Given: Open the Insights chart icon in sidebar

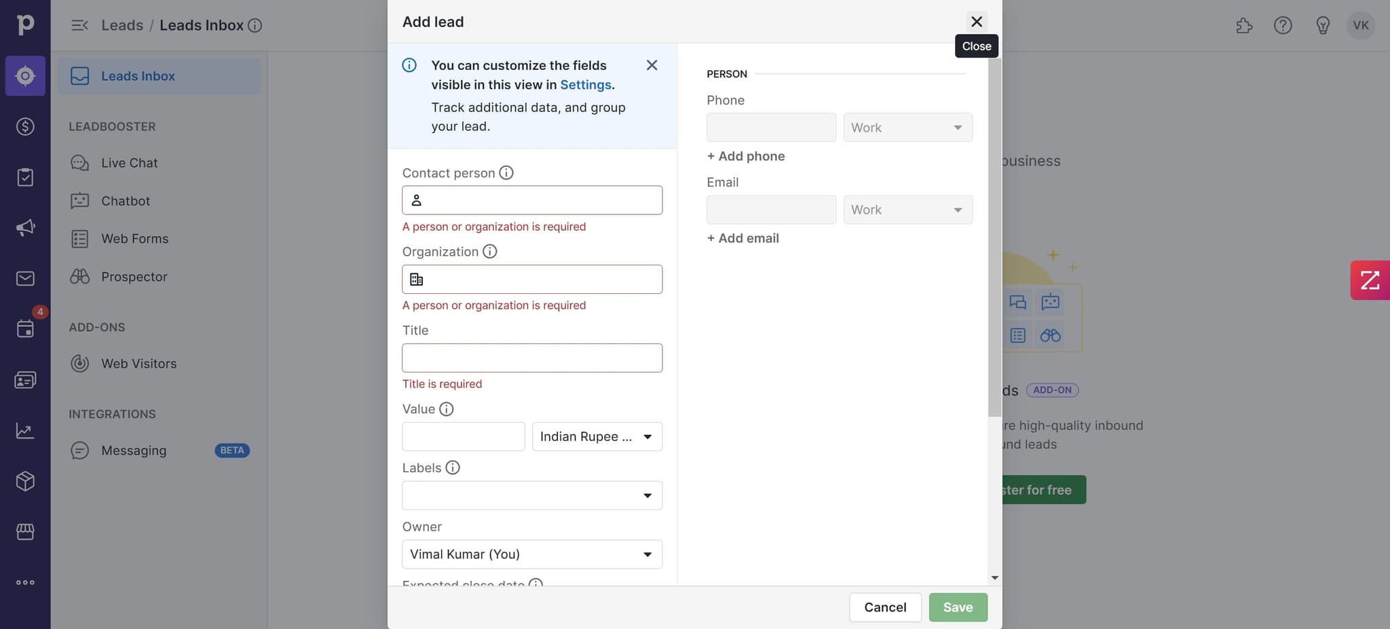Looking at the screenshot, I should click(x=25, y=431).
